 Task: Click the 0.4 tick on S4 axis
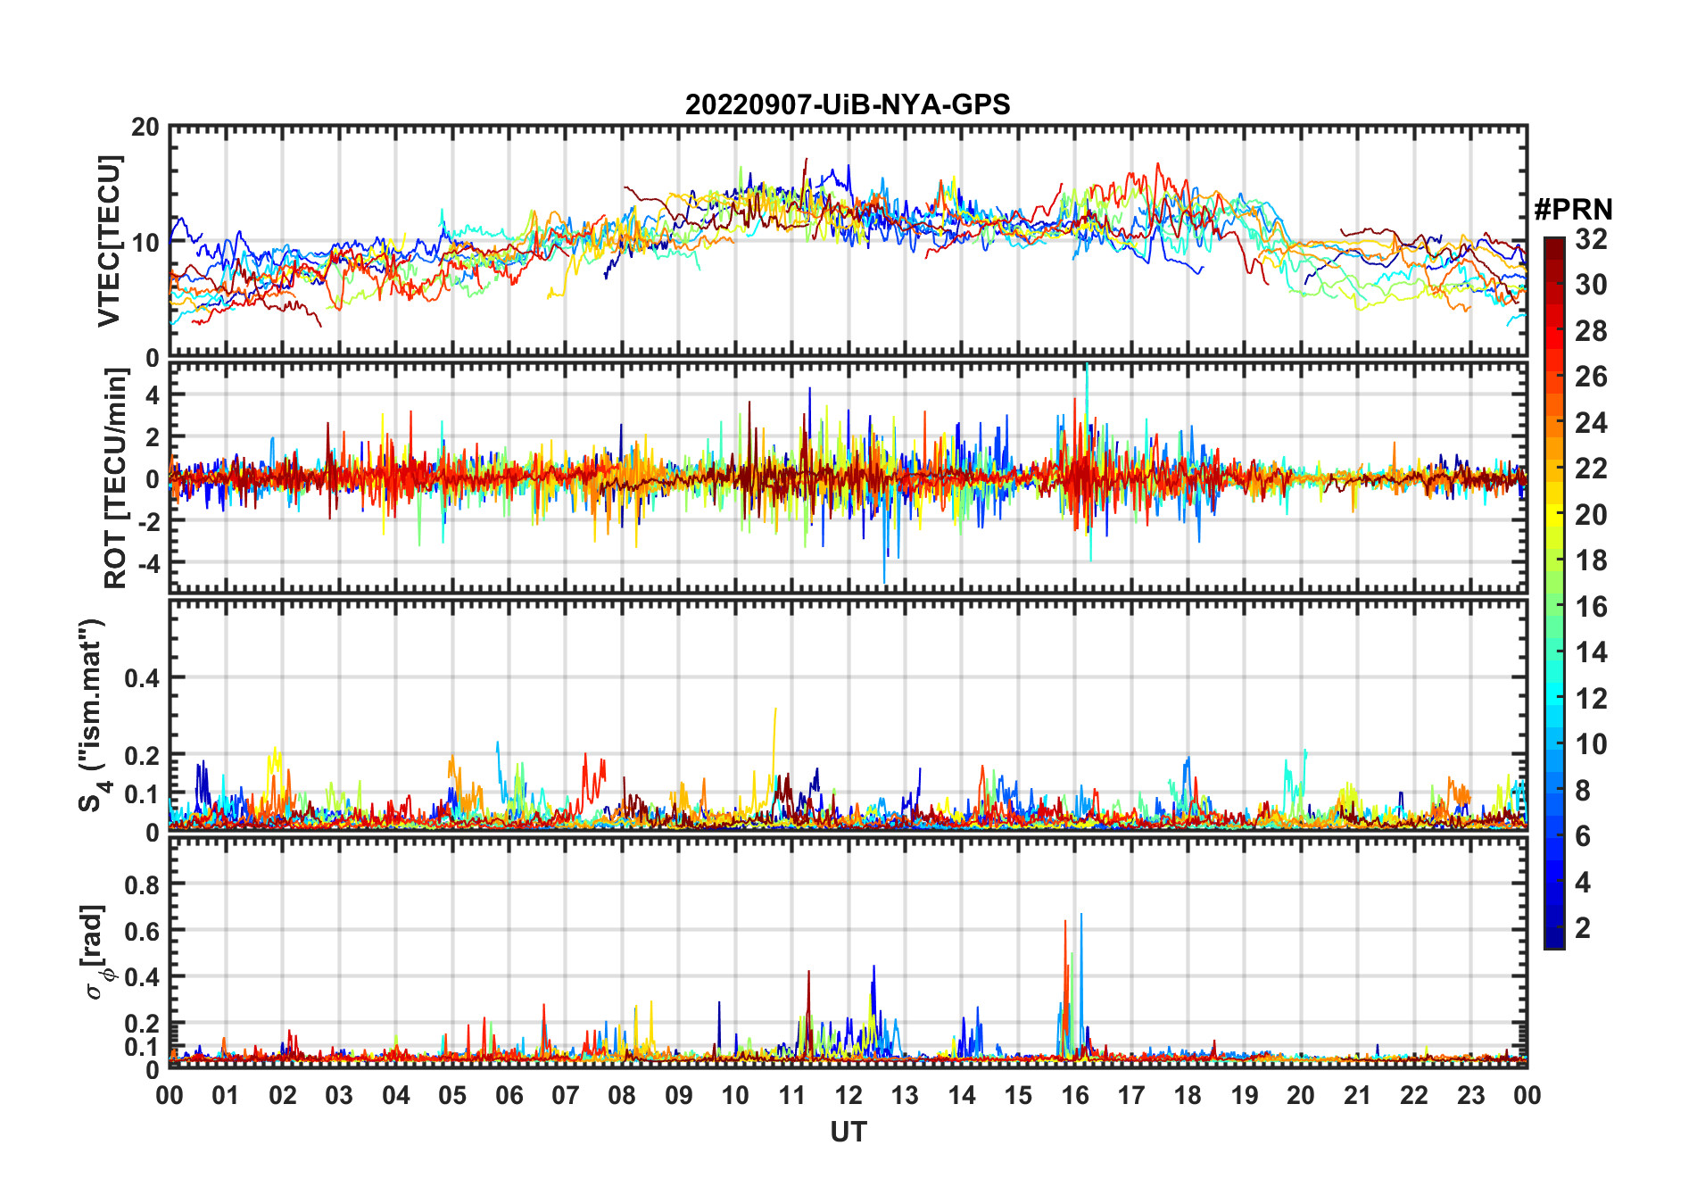point(142,678)
